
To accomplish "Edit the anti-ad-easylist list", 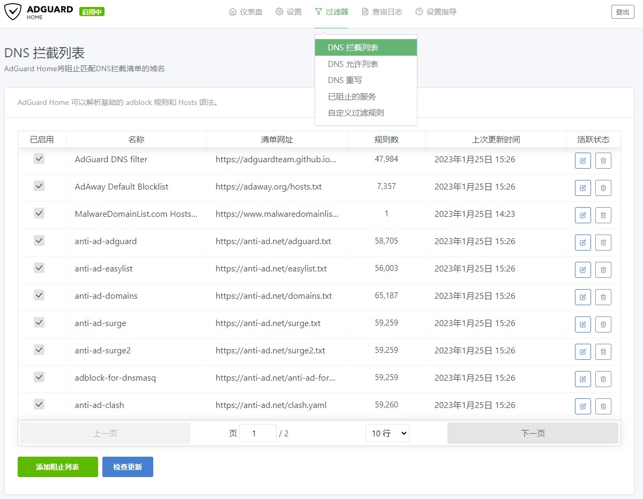I will [x=583, y=270].
